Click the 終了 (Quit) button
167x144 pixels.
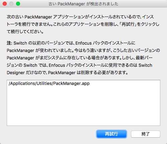pos(146,134)
